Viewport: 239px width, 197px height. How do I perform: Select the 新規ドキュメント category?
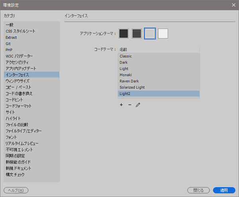[x=31, y=168]
